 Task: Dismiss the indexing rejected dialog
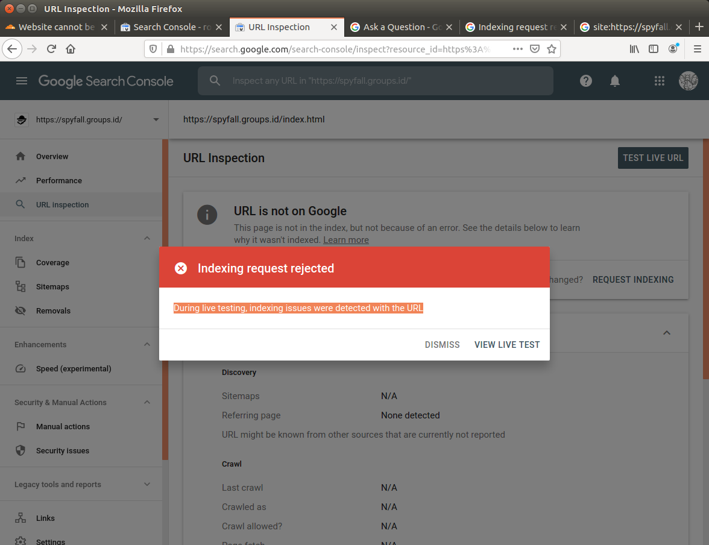tap(443, 345)
